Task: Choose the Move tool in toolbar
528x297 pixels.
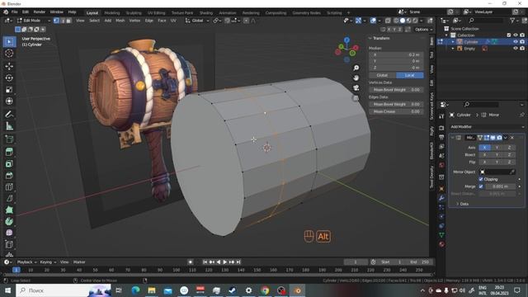Action: tap(9, 66)
